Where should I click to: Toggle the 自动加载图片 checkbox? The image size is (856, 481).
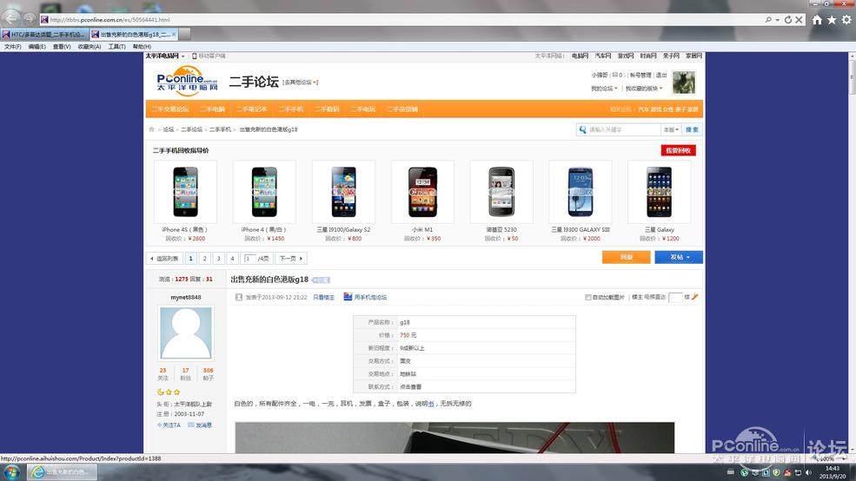tap(588, 297)
